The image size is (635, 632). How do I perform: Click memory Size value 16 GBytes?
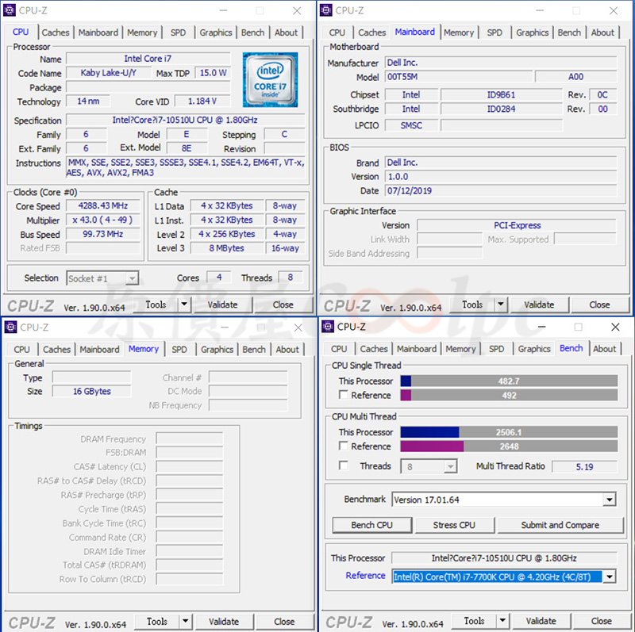[92, 391]
